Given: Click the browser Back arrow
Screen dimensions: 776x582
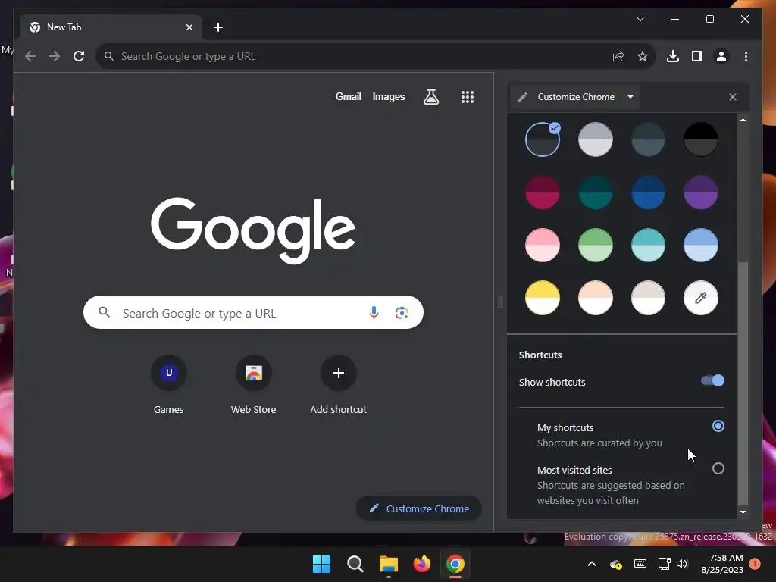Looking at the screenshot, I should 30,56.
